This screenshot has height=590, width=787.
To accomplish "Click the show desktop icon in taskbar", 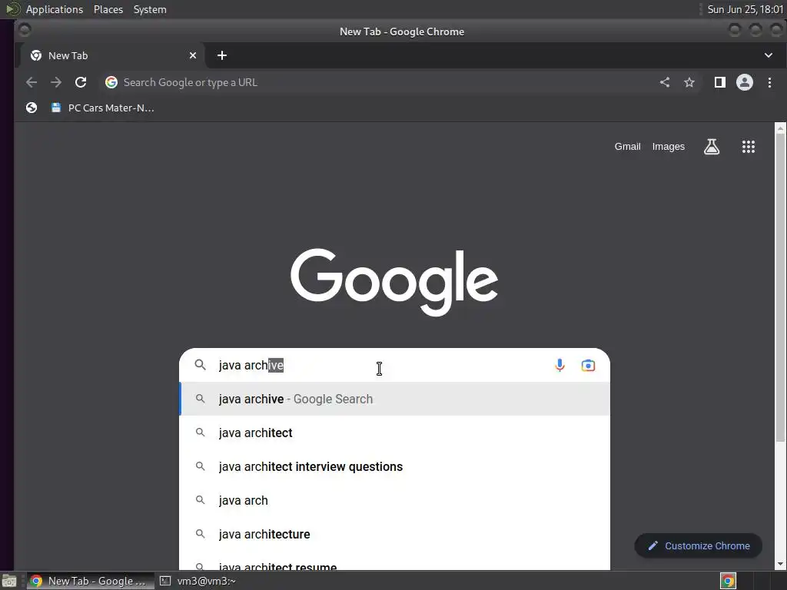I will point(9,582).
